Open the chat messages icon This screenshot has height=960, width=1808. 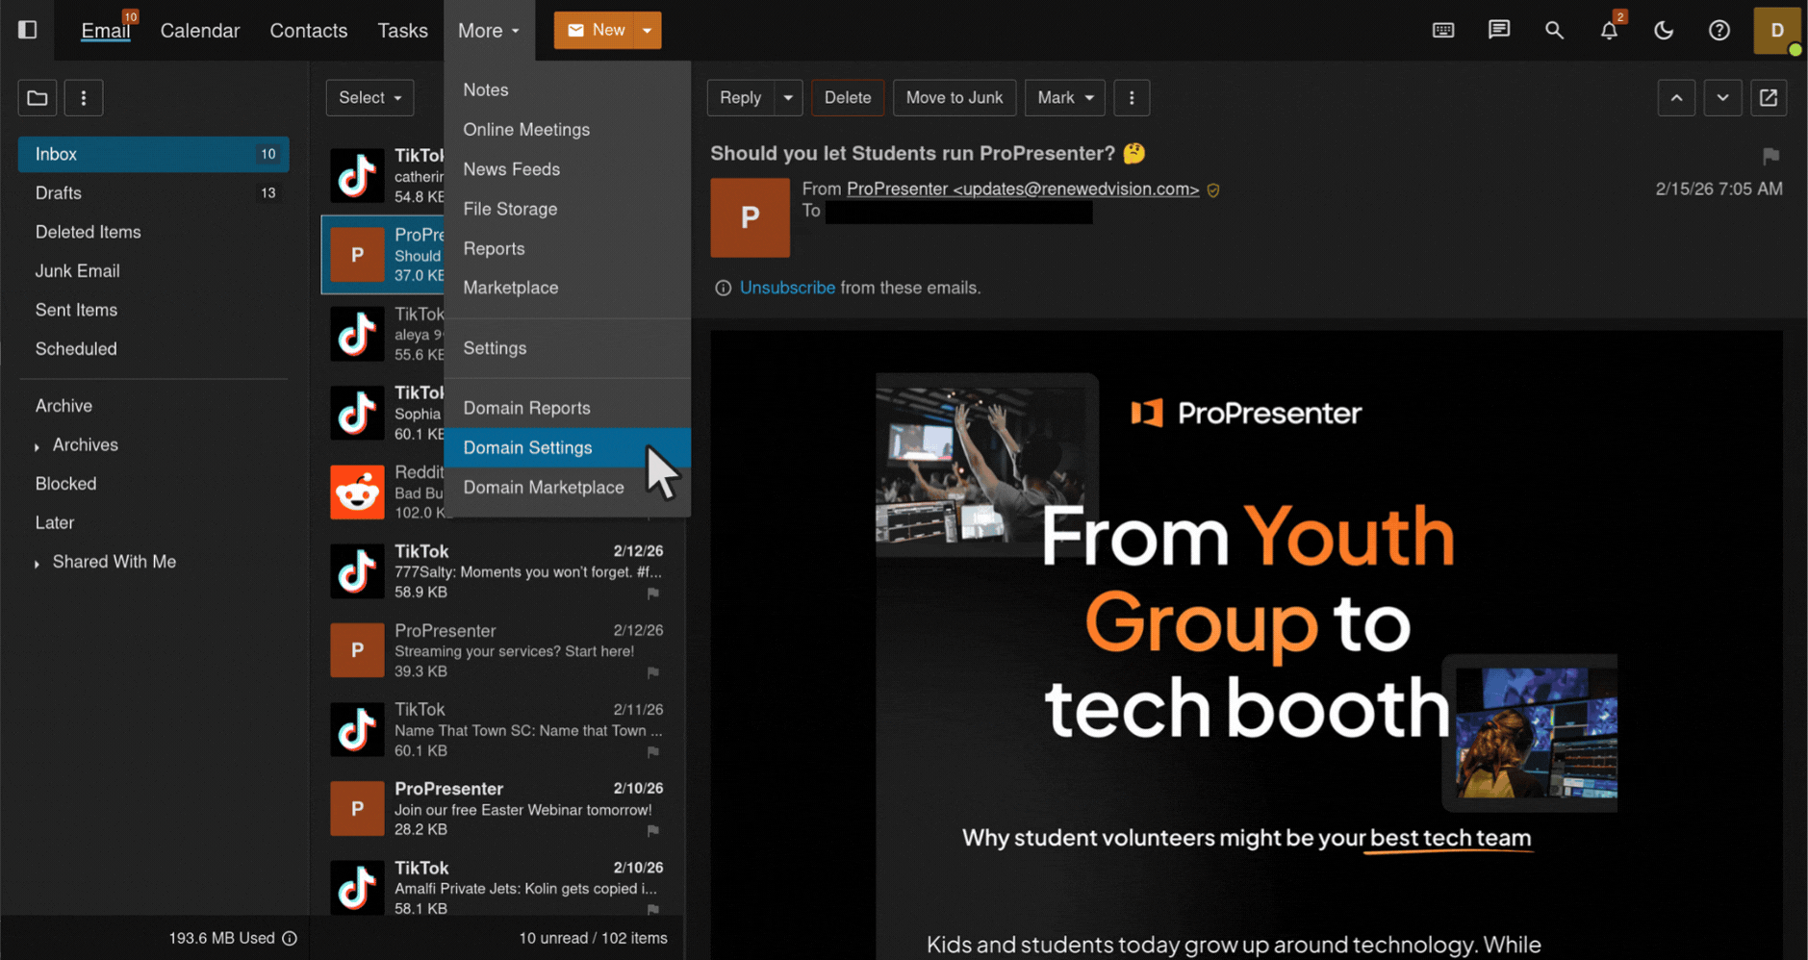pyautogui.click(x=1498, y=30)
